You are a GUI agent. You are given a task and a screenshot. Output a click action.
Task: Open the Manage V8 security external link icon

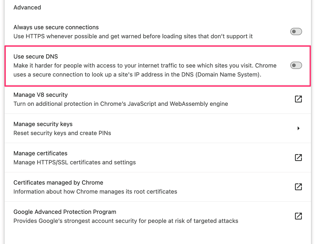pyautogui.click(x=298, y=99)
